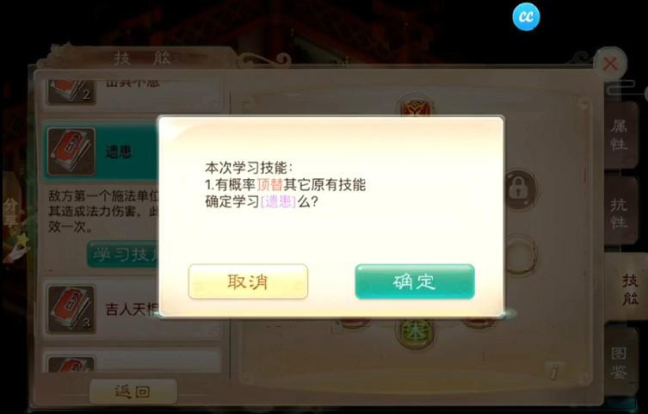Tap the locked skill slot padlock

pos(519,189)
